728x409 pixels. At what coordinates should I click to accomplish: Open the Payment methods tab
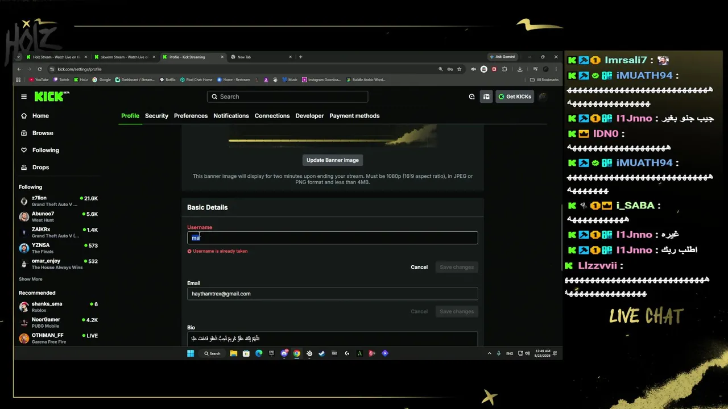[354, 116]
